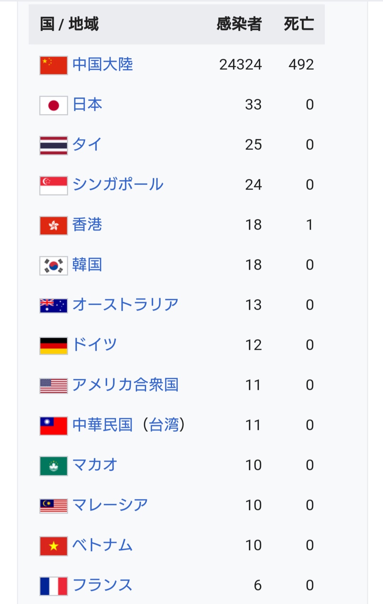
Task: Click the German flag icon
Action: 54,346
